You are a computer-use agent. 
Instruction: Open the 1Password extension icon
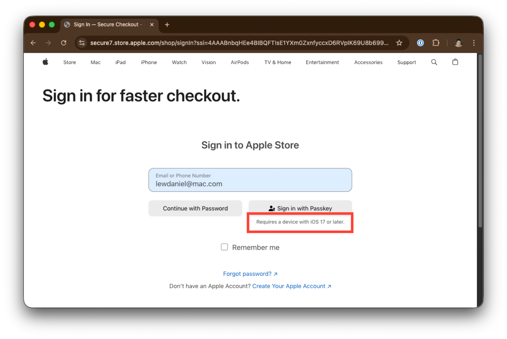point(420,43)
